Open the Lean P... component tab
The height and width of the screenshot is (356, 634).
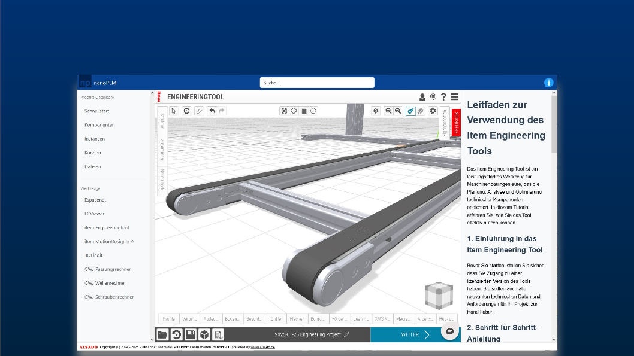[x=361, y=319]
